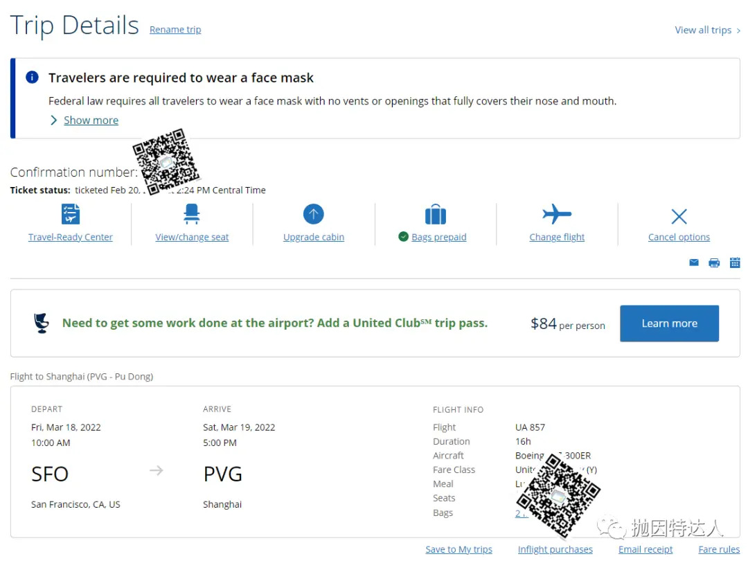The width and height of the screenshot is (748, 561).
Task: Click the Email receipt link
Action: [645, 549]
